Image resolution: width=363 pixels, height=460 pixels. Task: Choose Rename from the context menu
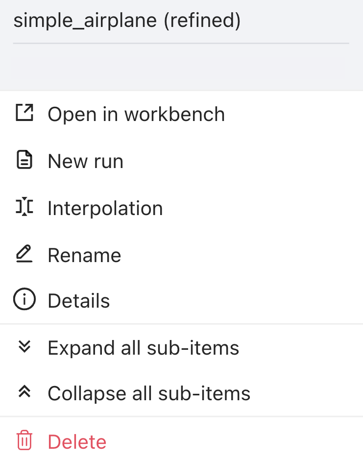coord(84,255)
